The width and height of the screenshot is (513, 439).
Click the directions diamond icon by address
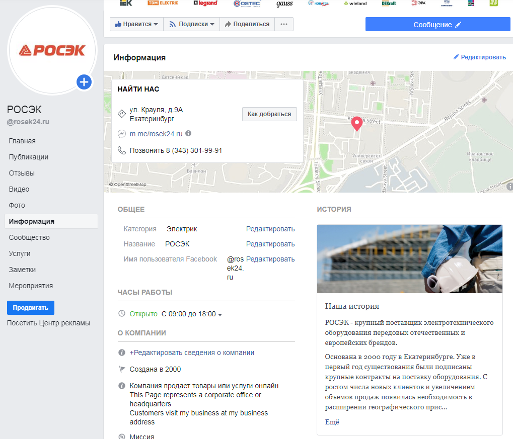tap(122, 114)
